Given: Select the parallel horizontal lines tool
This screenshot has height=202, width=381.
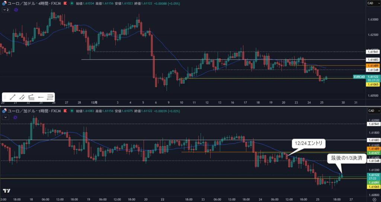Looking at the screenshot, I should coord(50,97).
